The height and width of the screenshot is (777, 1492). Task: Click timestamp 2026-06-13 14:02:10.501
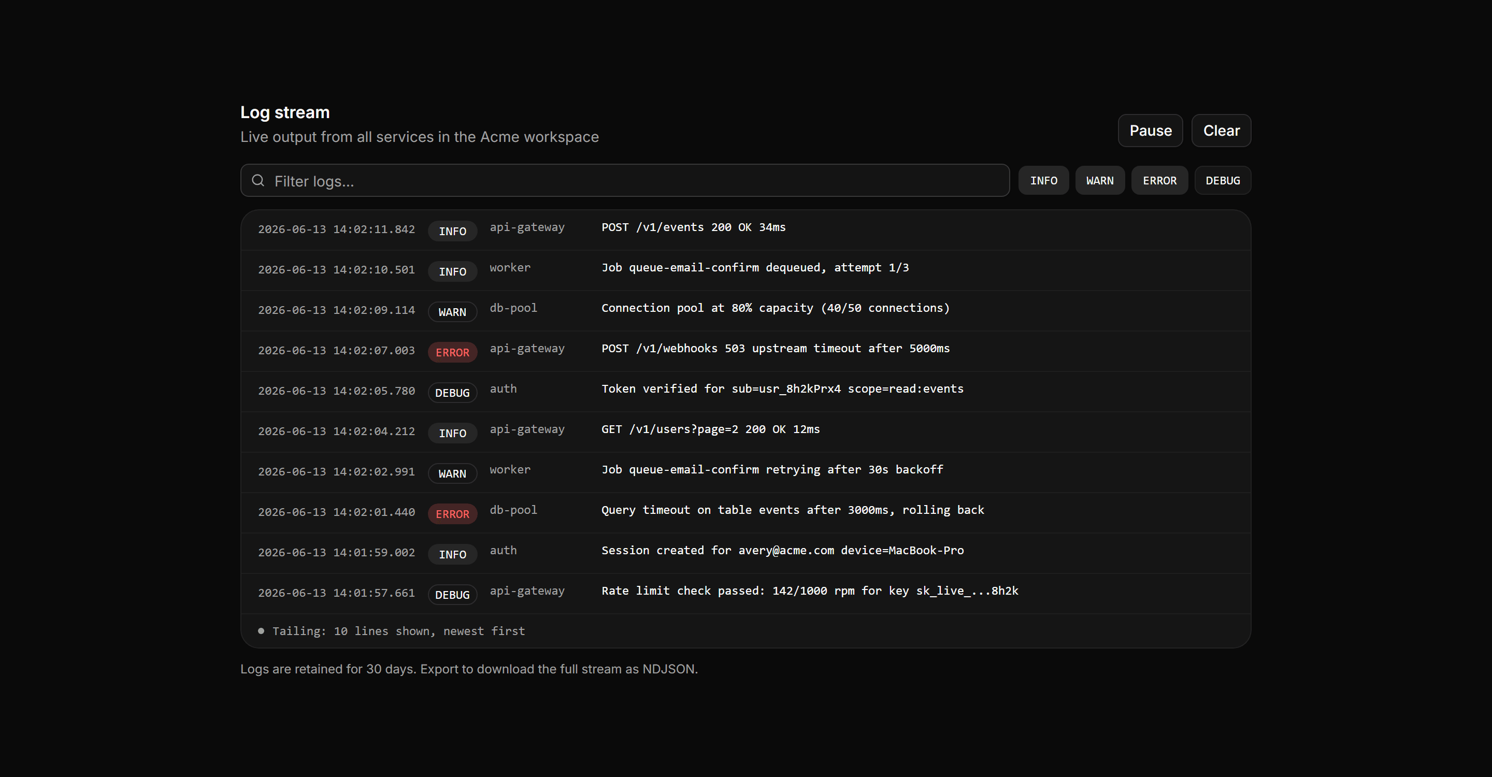tap(337, 270)
